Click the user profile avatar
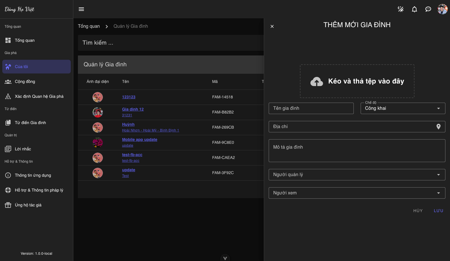 click(x=442, y=9)
